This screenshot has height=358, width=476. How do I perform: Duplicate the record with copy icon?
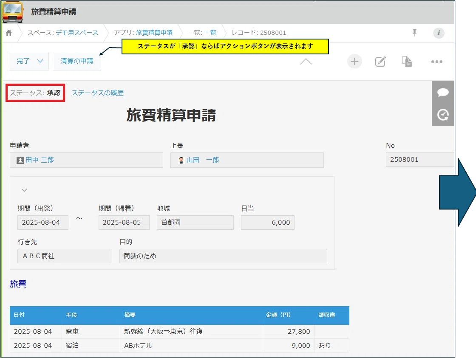407,62
